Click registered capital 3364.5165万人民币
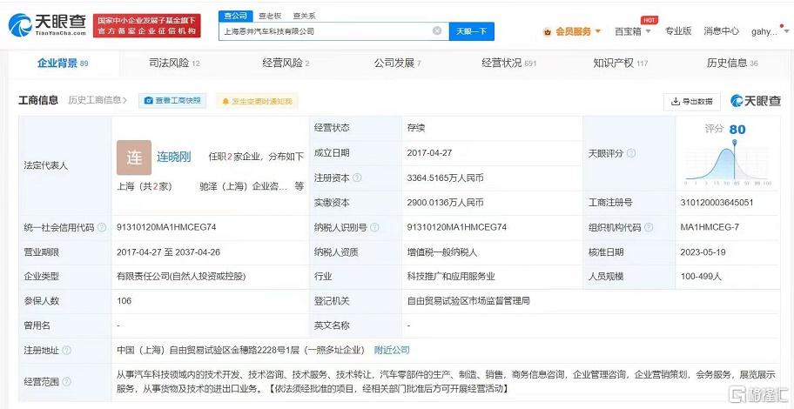 click(445, 178)
